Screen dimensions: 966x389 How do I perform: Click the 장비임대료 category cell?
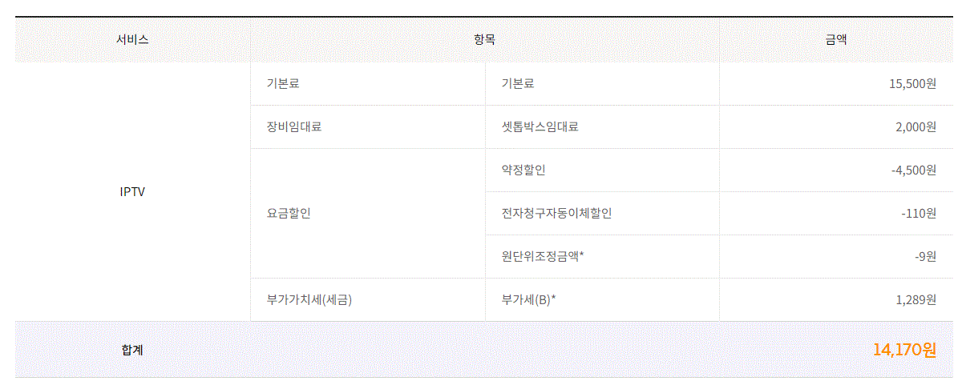pos(293,126)
